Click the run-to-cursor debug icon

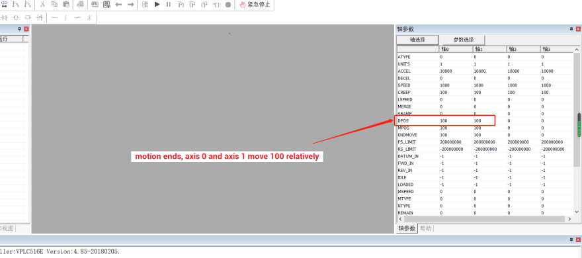216,5
